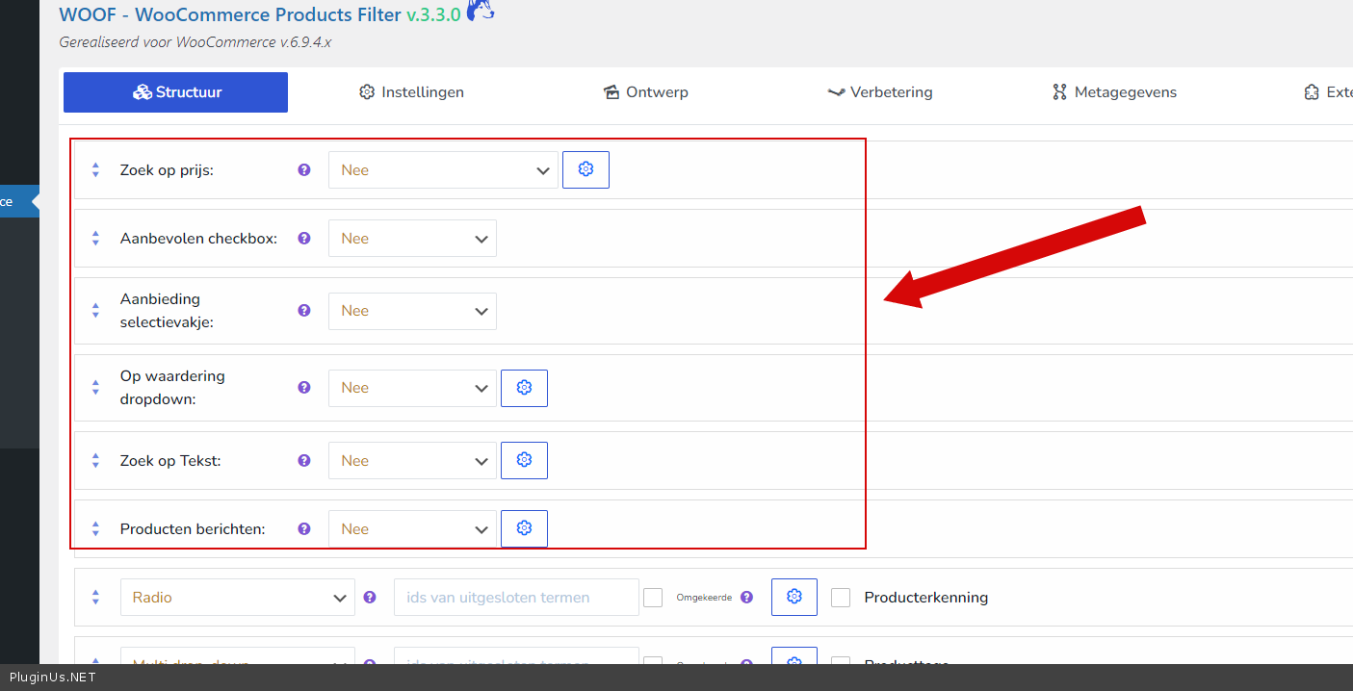Expand the Zoek op prijs dropdown
Image resolution: width=1353 pixels, height=691 pixels.
pos(443,169)
